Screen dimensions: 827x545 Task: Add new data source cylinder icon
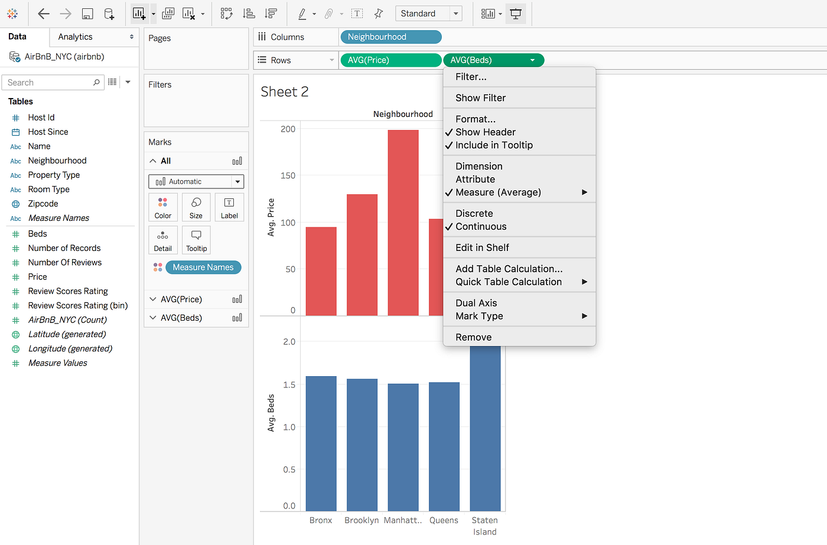(x=109, y=14)
